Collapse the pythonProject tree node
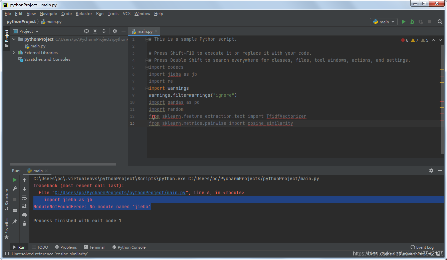447x260 pixels. [14, 39]
